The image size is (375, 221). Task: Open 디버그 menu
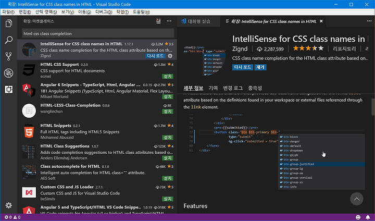[x=104, y=12]
